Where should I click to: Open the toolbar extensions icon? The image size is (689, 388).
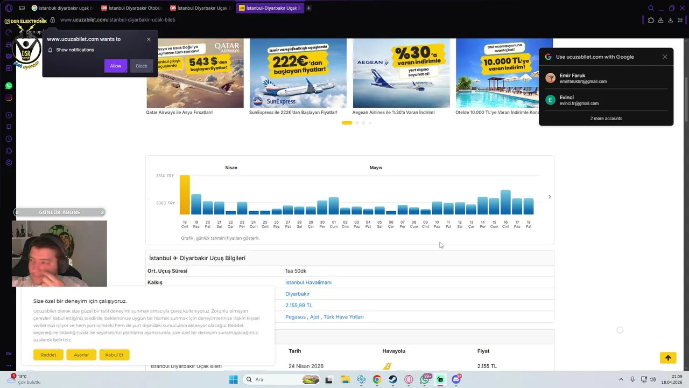(x=651, y=20)
